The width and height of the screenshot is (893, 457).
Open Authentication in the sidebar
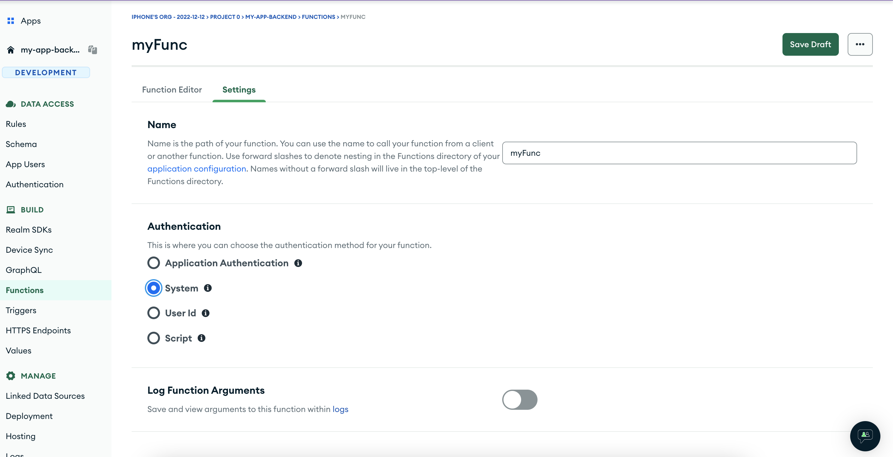[35, 184]
